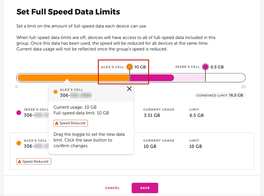Screen dimensions: 264x196
Task: Click the 6.5 GB label next to Jesse's marker
Action: pos(217,67)
